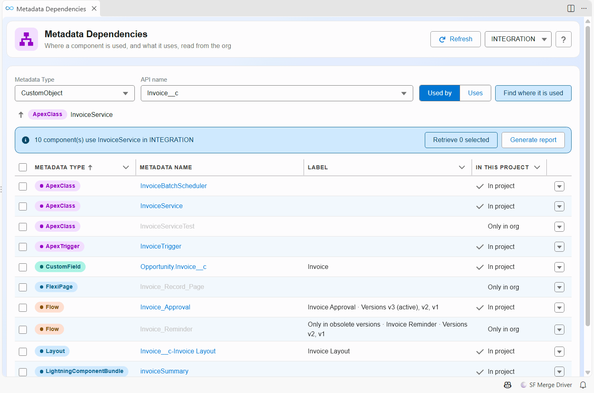This screenshot has height=393, width=594.
Task: Click the Layout type badge
Action: point(52,351)
